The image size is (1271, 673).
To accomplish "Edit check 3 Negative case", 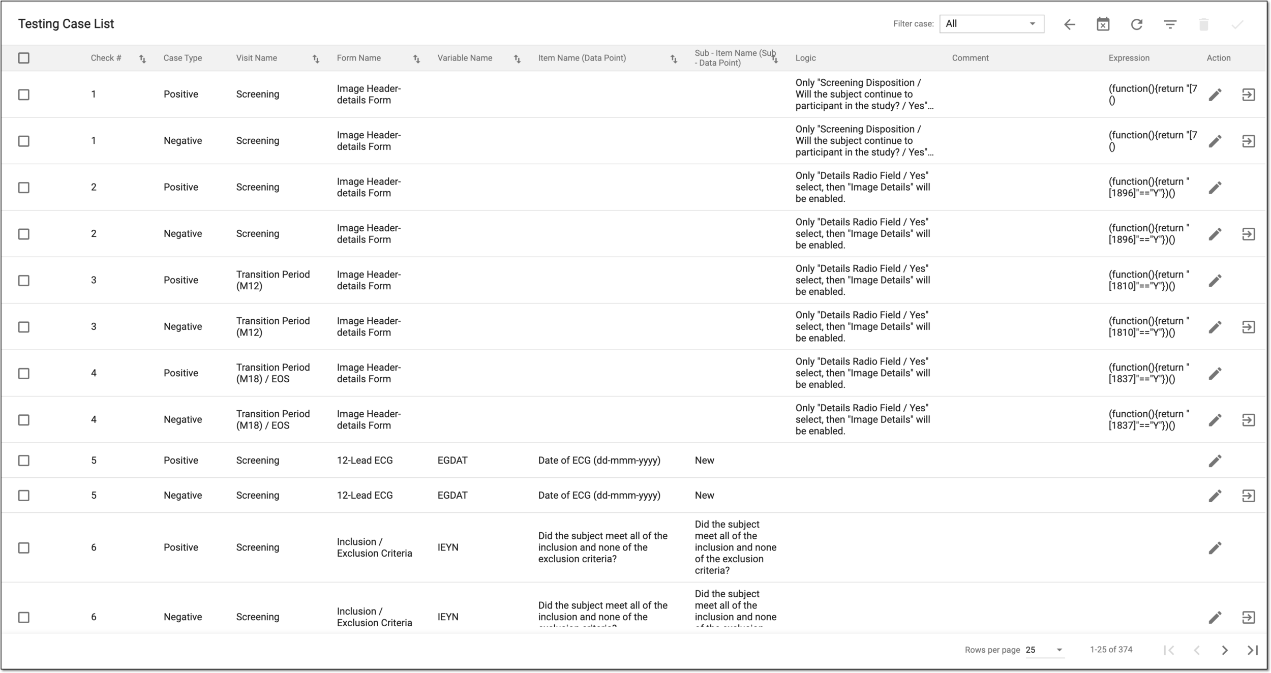I will tap(1215, 327).
